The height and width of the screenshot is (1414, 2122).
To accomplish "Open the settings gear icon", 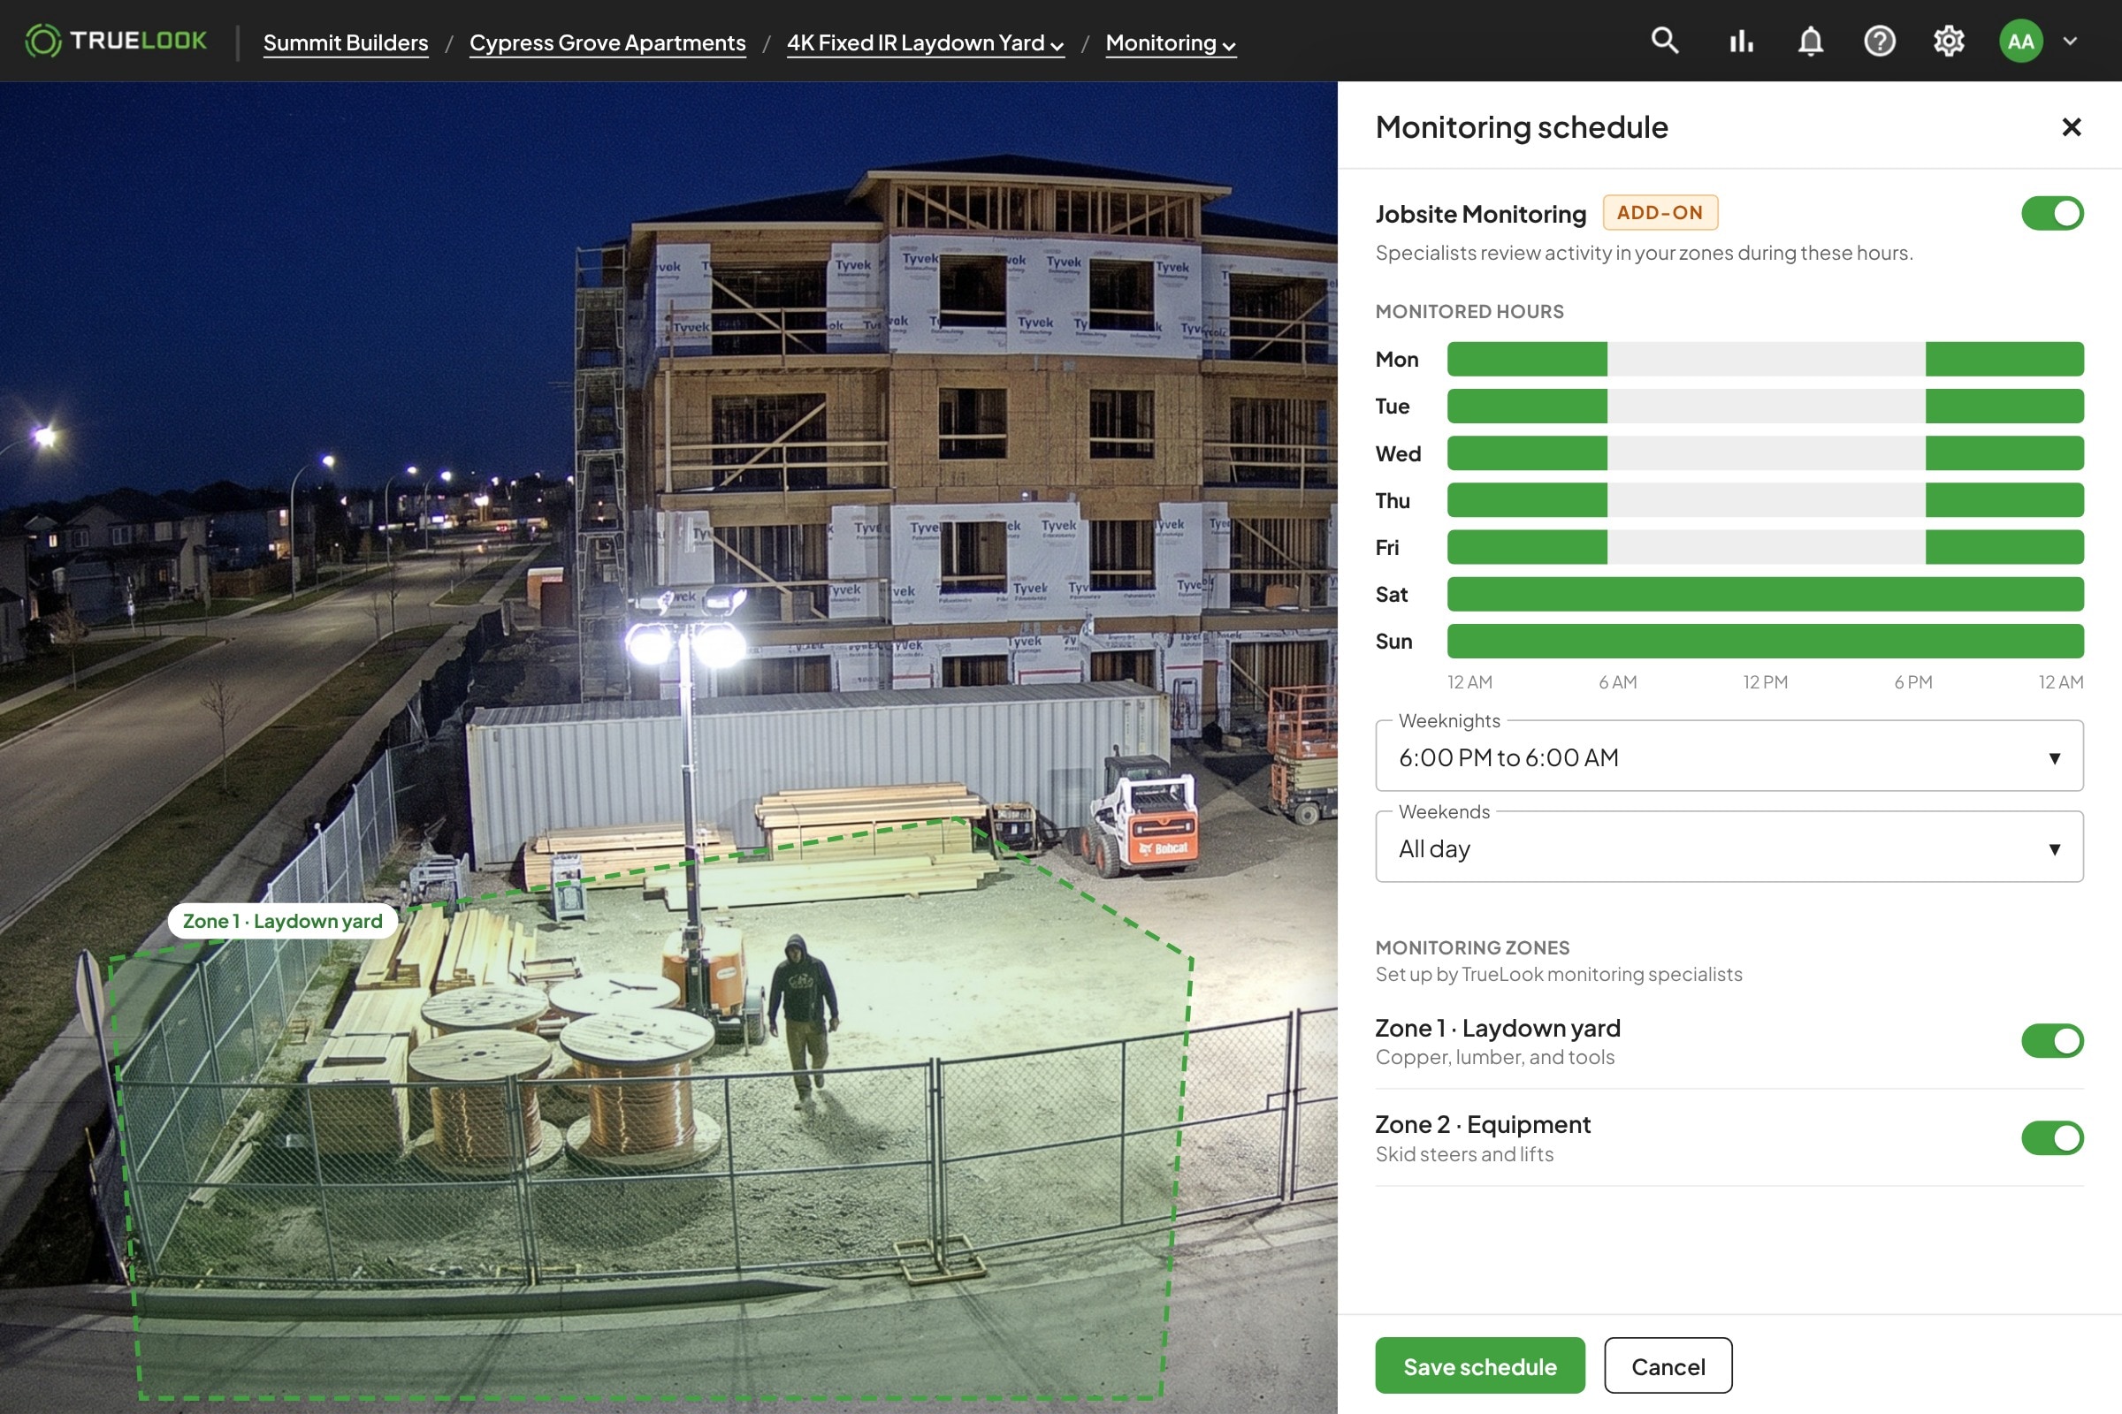I will point(1948,41).
